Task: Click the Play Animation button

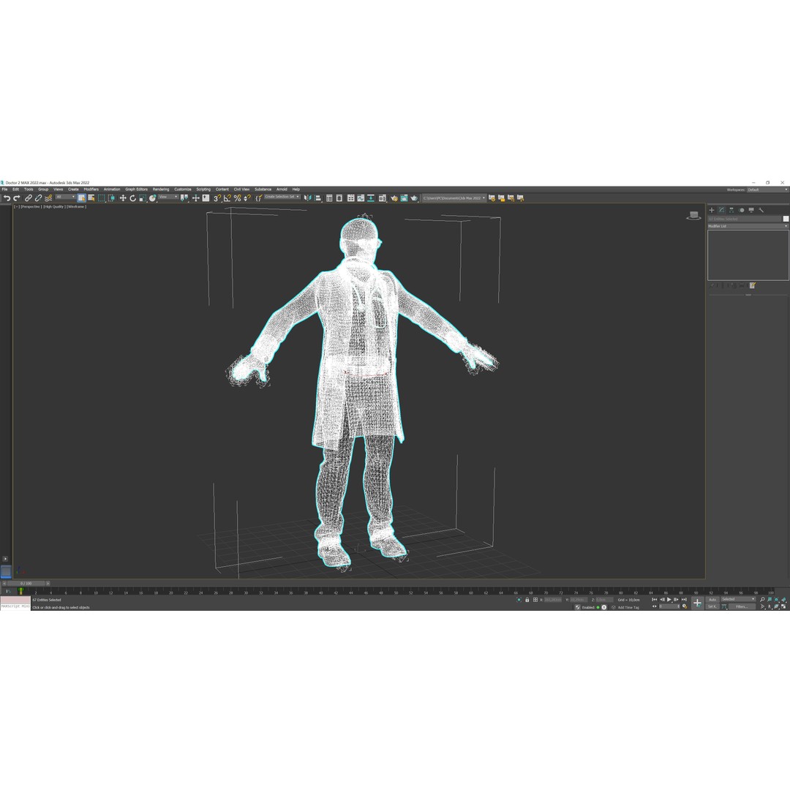Action: click(x=669, y=600)
